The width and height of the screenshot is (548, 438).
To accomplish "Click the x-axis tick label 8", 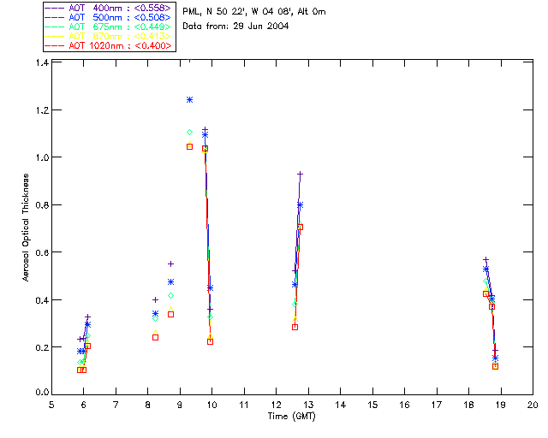I will pos(148,405).
